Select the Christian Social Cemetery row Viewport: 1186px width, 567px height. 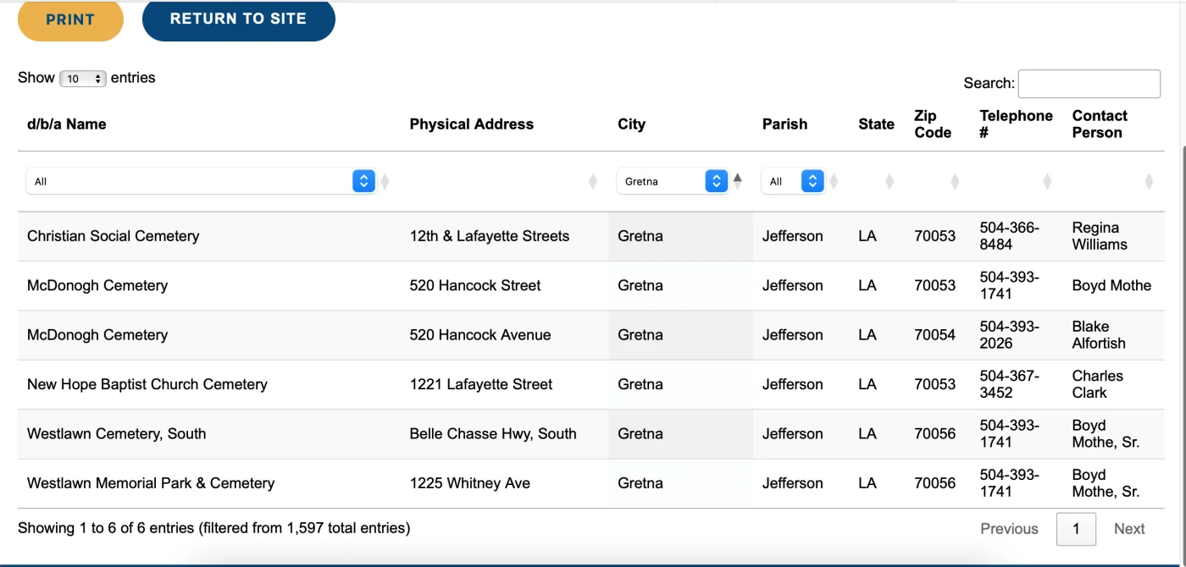[x=113, y=236]
